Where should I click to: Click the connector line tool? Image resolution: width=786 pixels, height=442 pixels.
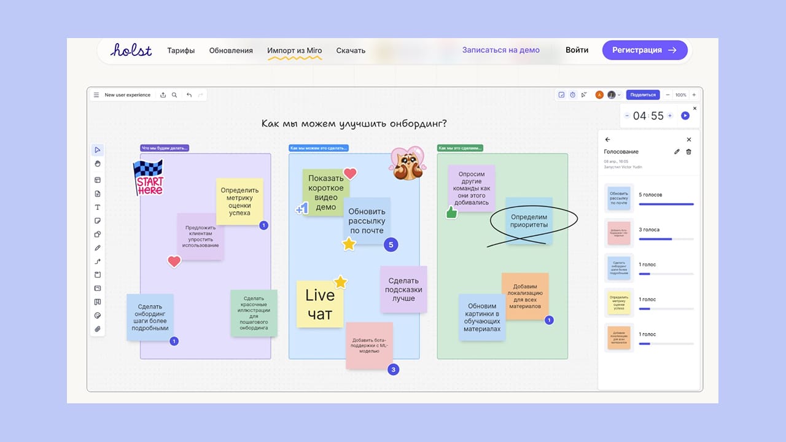pos(97,262)
